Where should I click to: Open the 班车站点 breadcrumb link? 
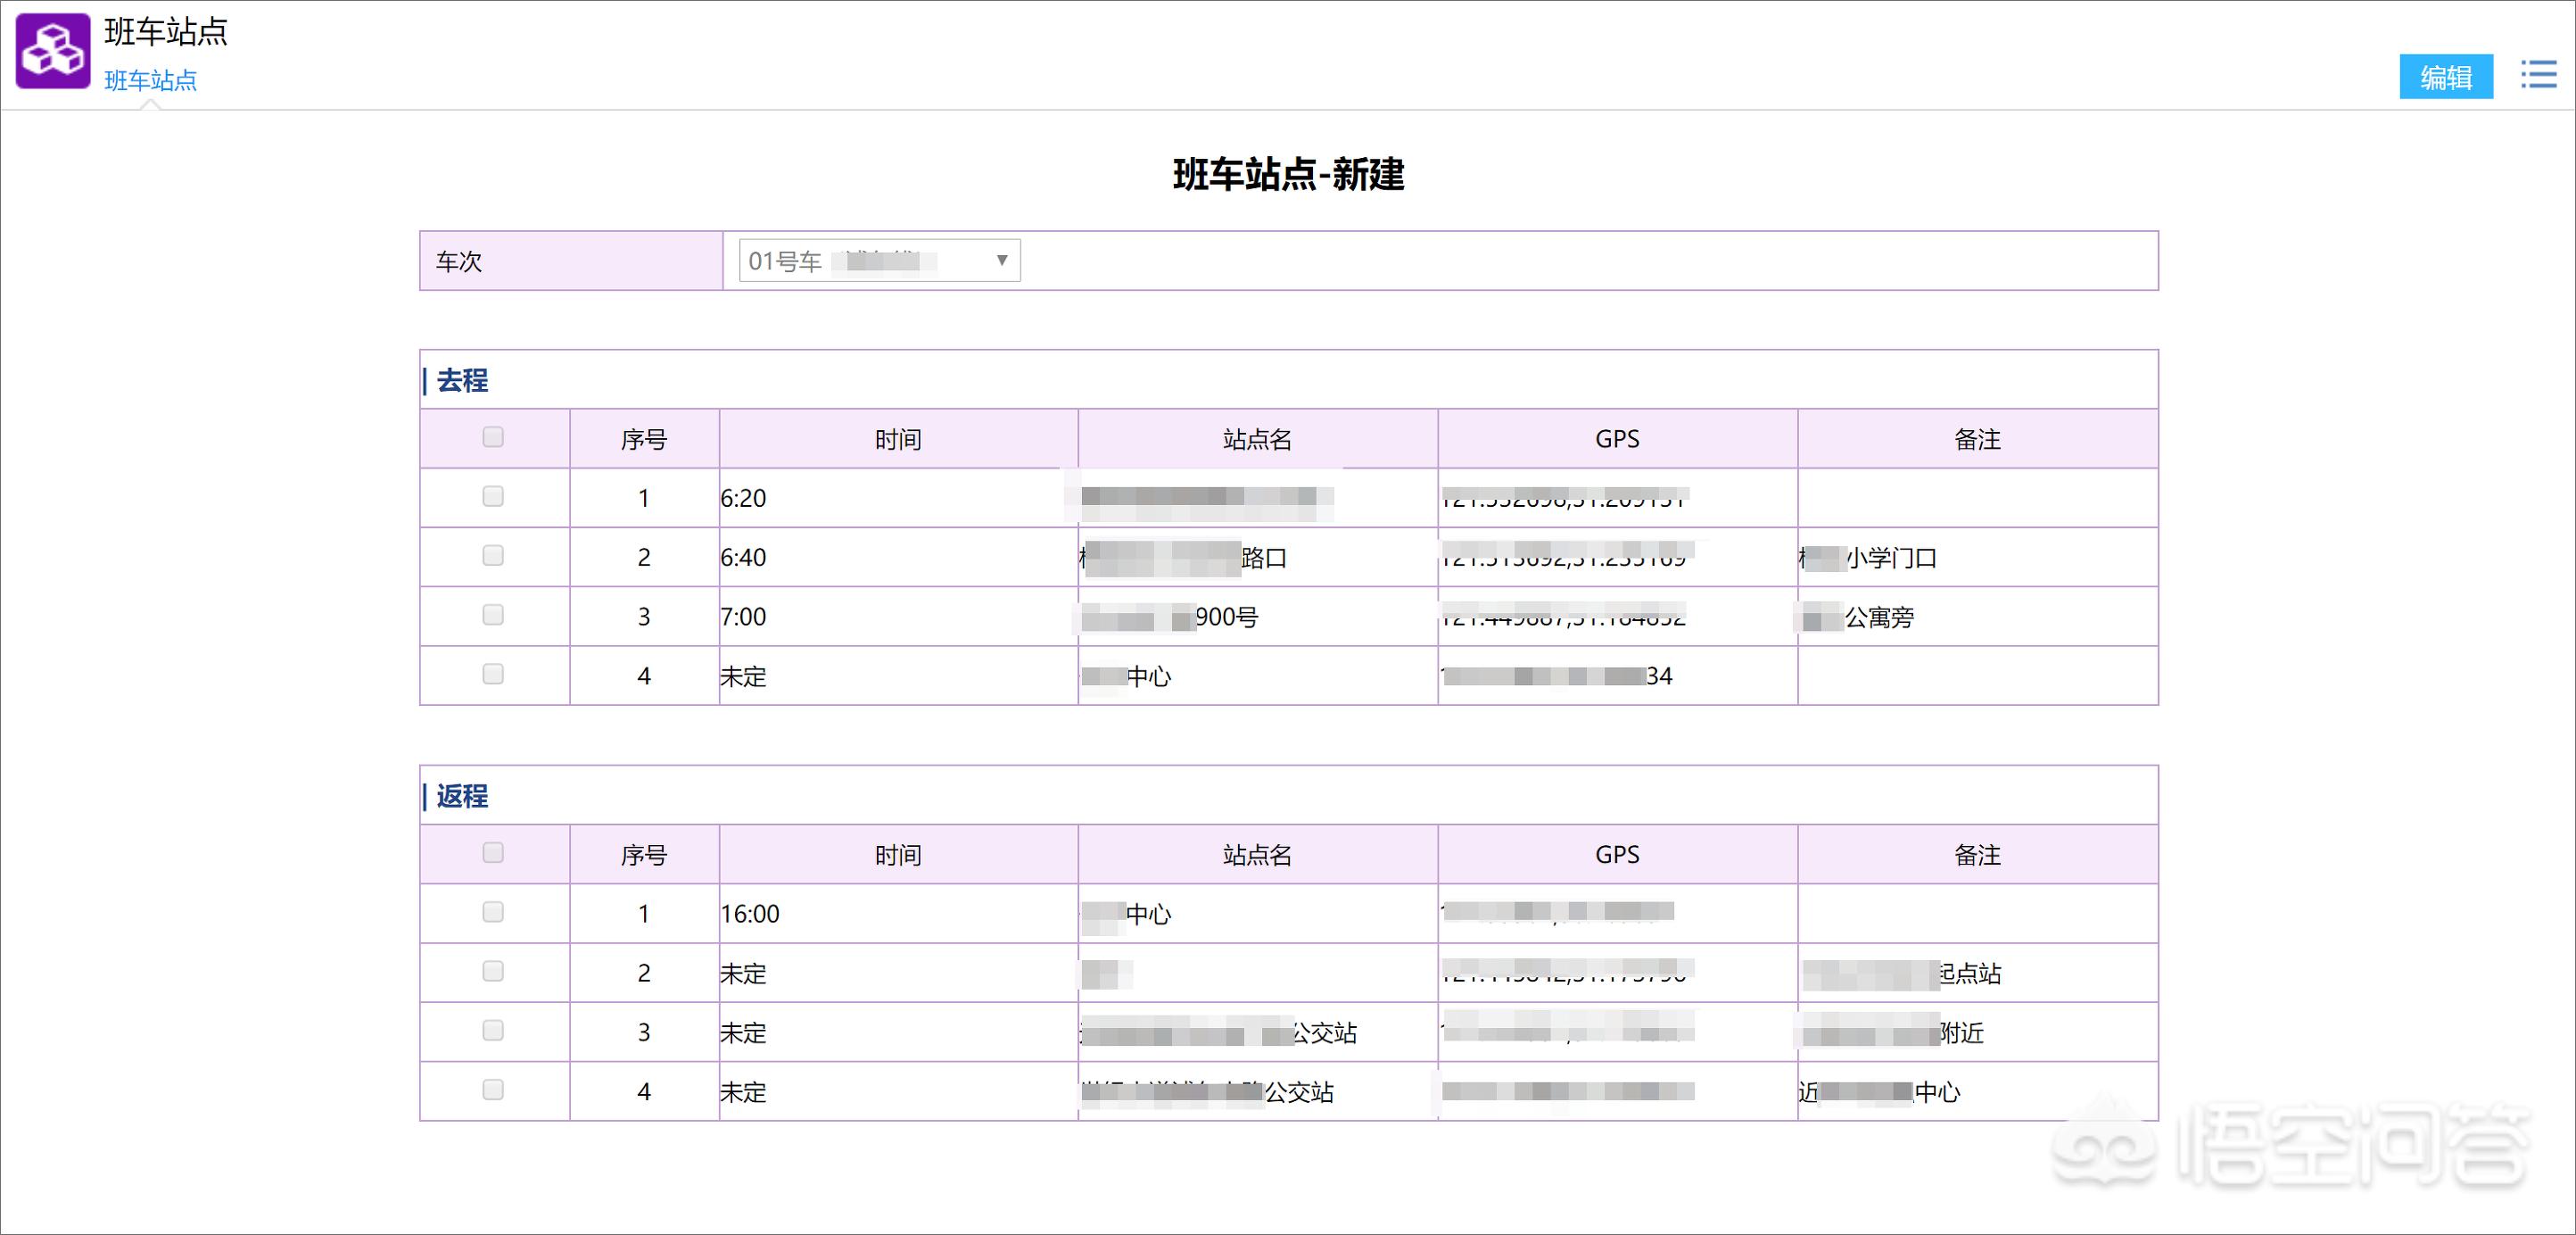pyautogui.click(x=150, y=80)
